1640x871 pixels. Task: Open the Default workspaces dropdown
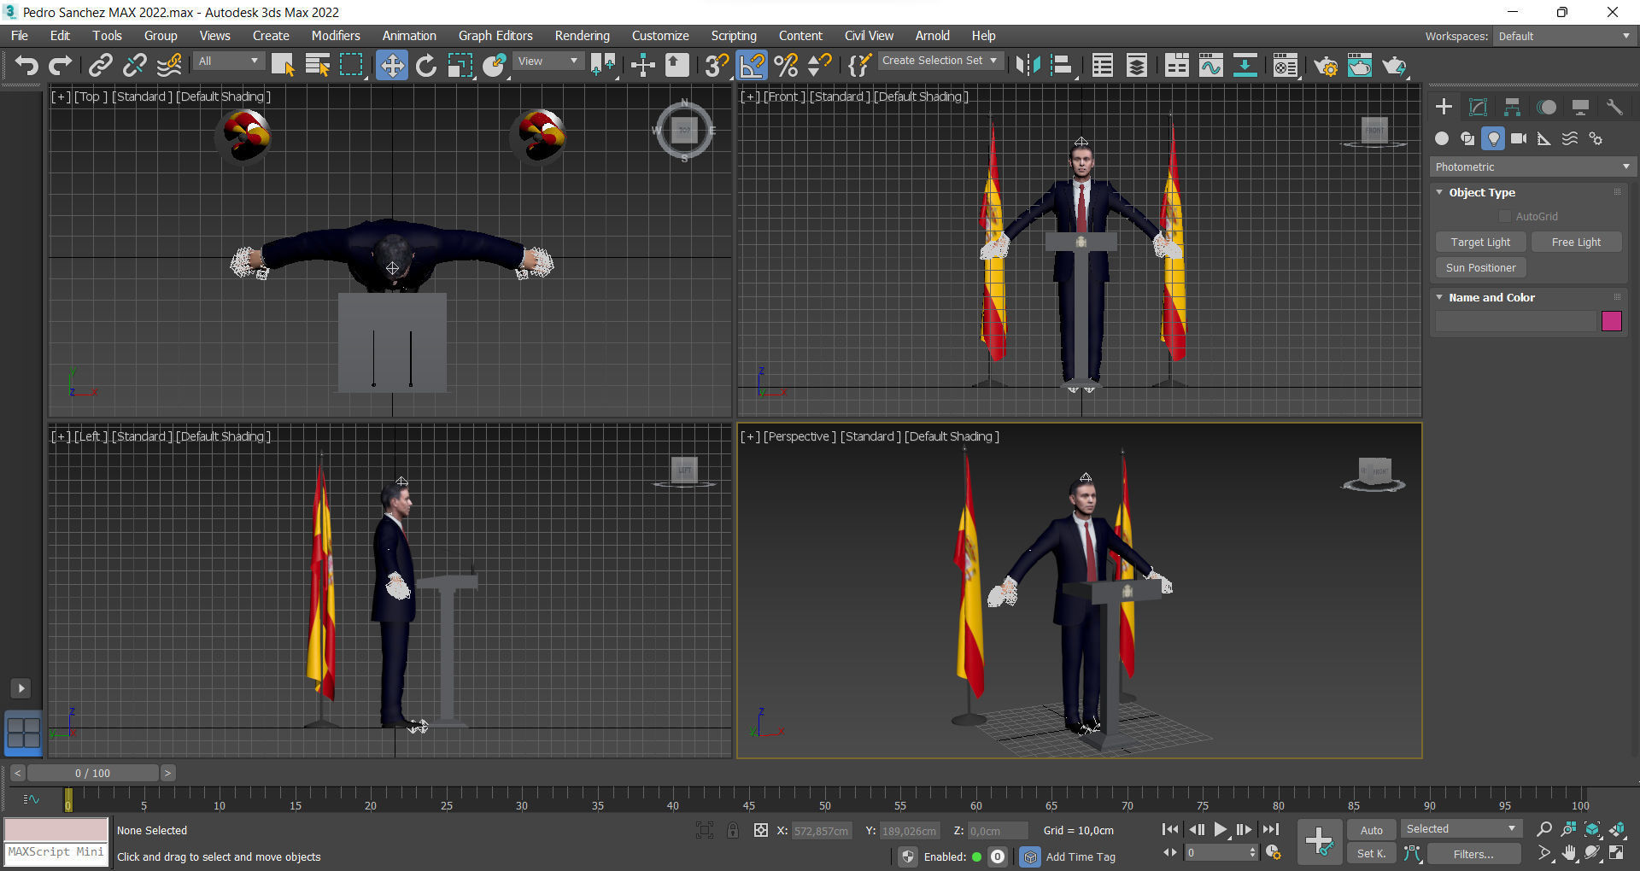coord(1563,36)
